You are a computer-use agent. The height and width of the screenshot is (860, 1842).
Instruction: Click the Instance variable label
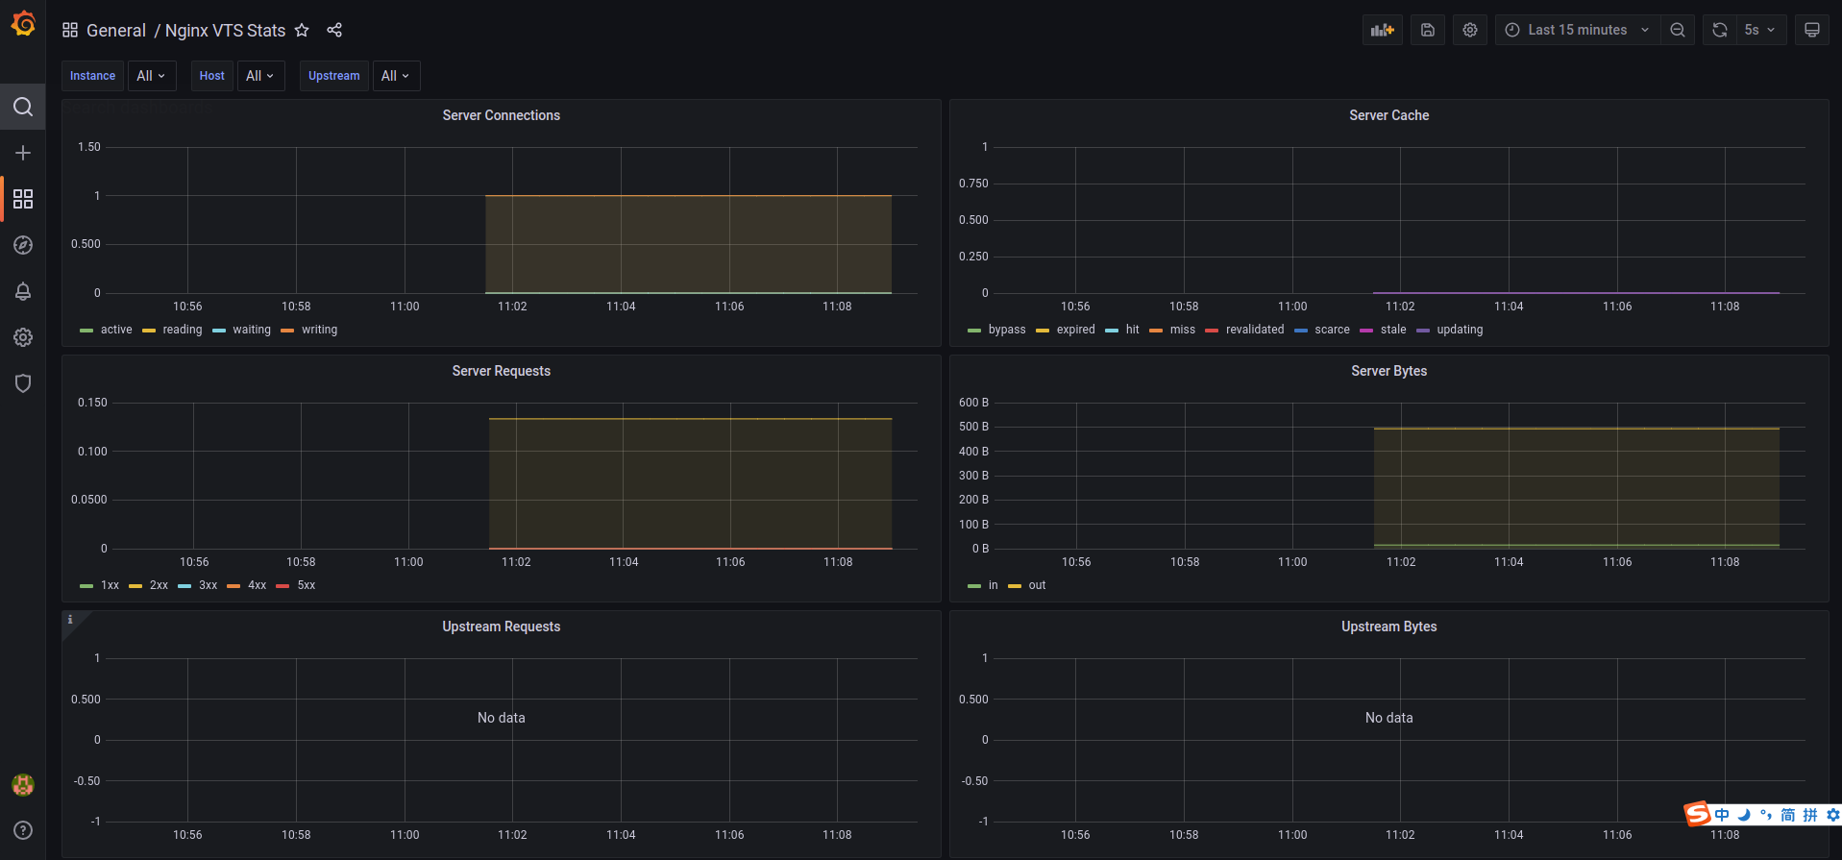point(93,76)
